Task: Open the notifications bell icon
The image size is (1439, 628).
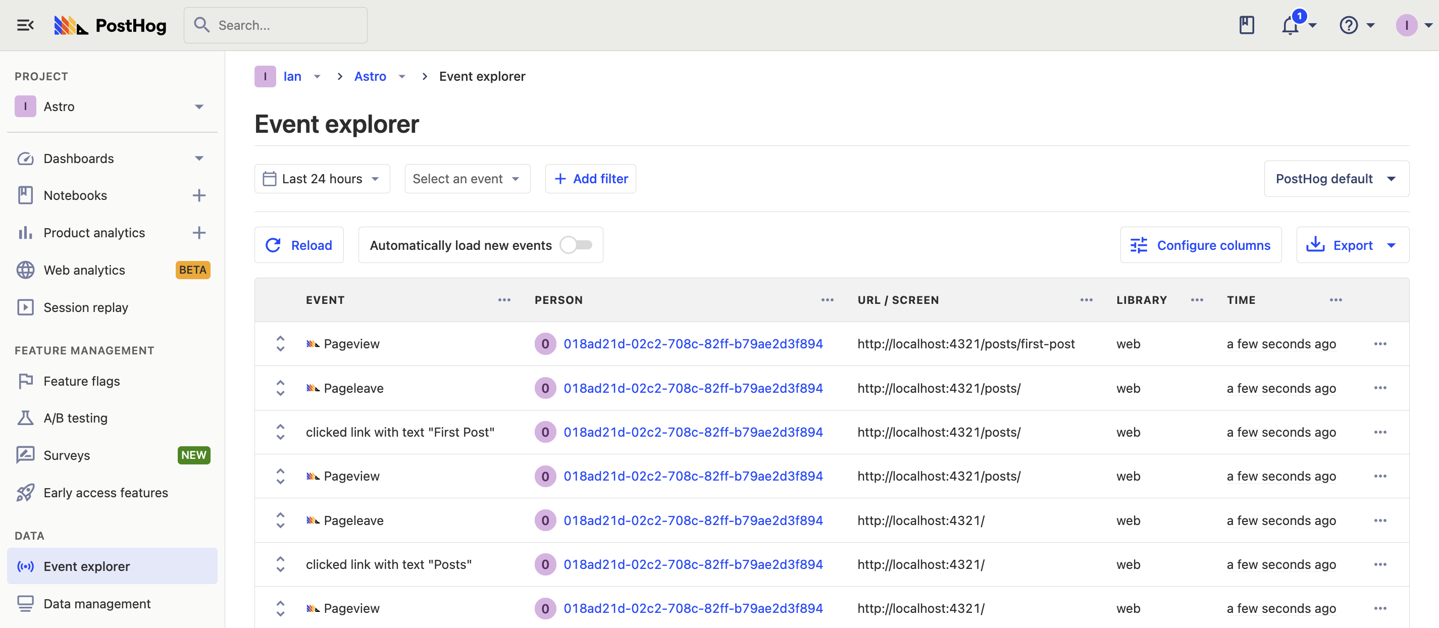Action: click(1291, 26)
